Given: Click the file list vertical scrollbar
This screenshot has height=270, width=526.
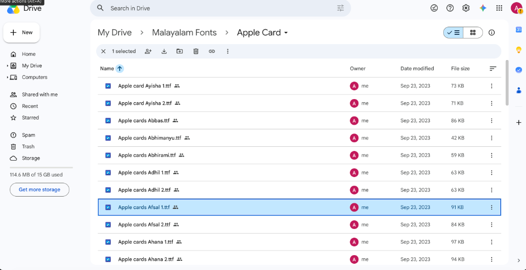Looking at the screenshot, I should tap(507, 83).
